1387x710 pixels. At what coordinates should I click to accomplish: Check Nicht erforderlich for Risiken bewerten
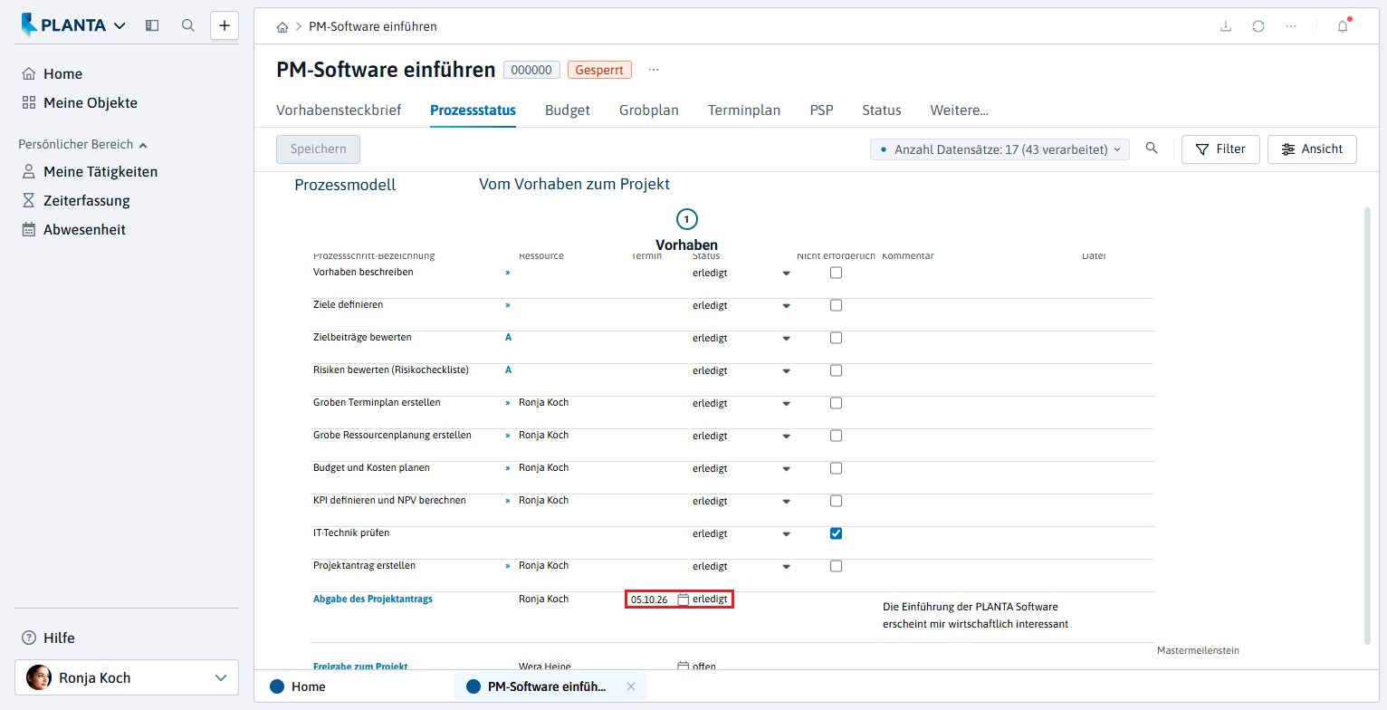(837, 370)
